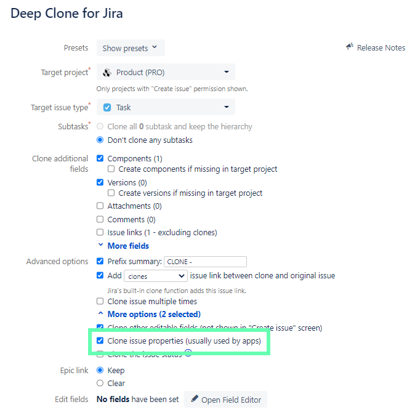The width and height of the screenshot is (415, 415).
Task: Check Create components if missing in target project
Action: point(111,169)
